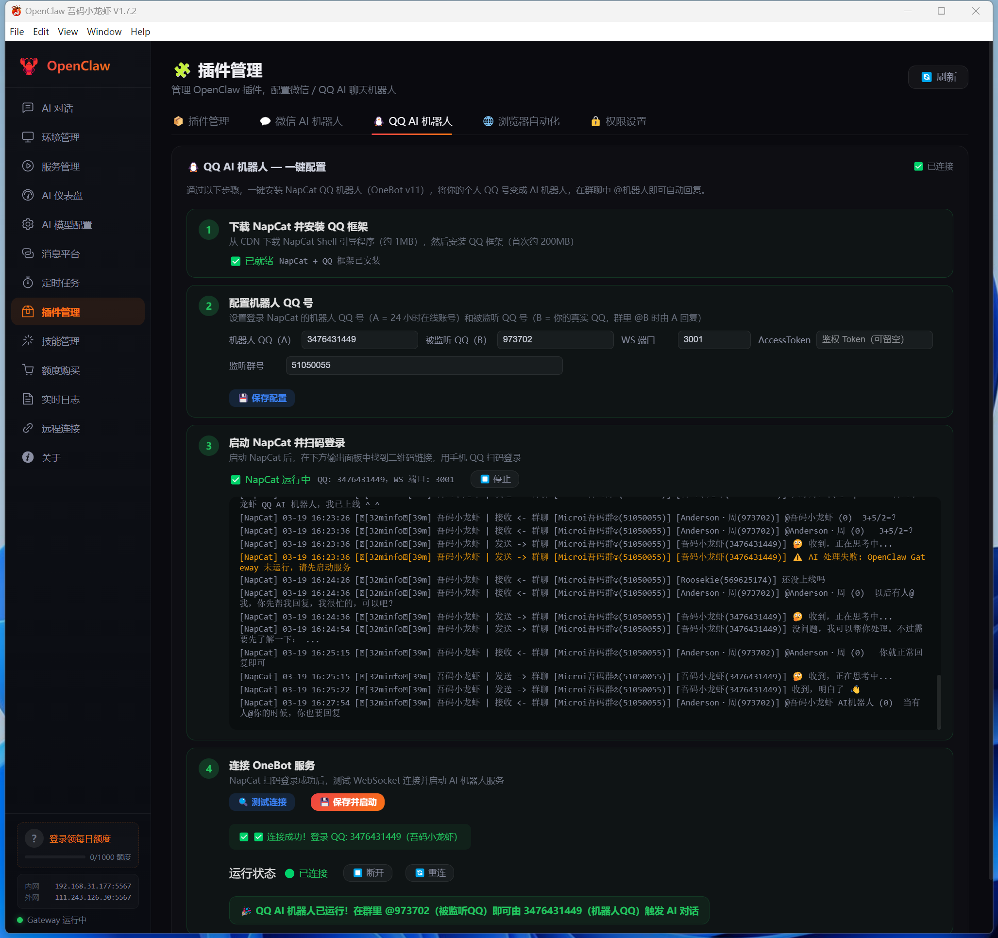This screenshot has height=938, width=998.
Task: Open AI 模型配置 gear icon
Action: tap(28, 224)
